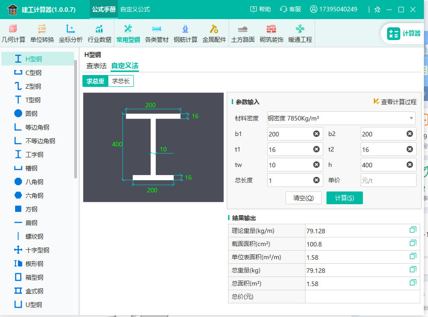Screen dimensions: 428x317
Task: Clear the 总长度 input value
Action: [316, 180]
